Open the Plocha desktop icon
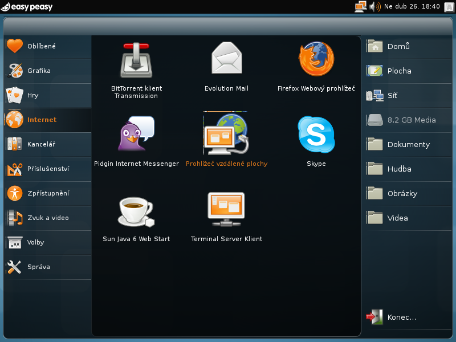This screenshot has width=456, height=342. click(x=375, y=71)
